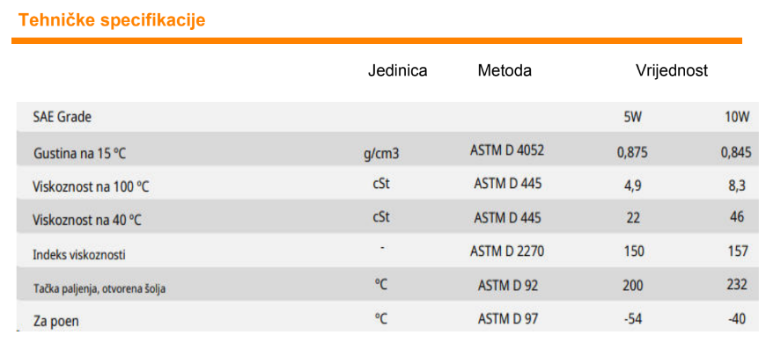The width and height of the screenshot is (766, 364).
Task: Click the 0,875 density value
Action: pyautogui.click(x=632, y=152)
